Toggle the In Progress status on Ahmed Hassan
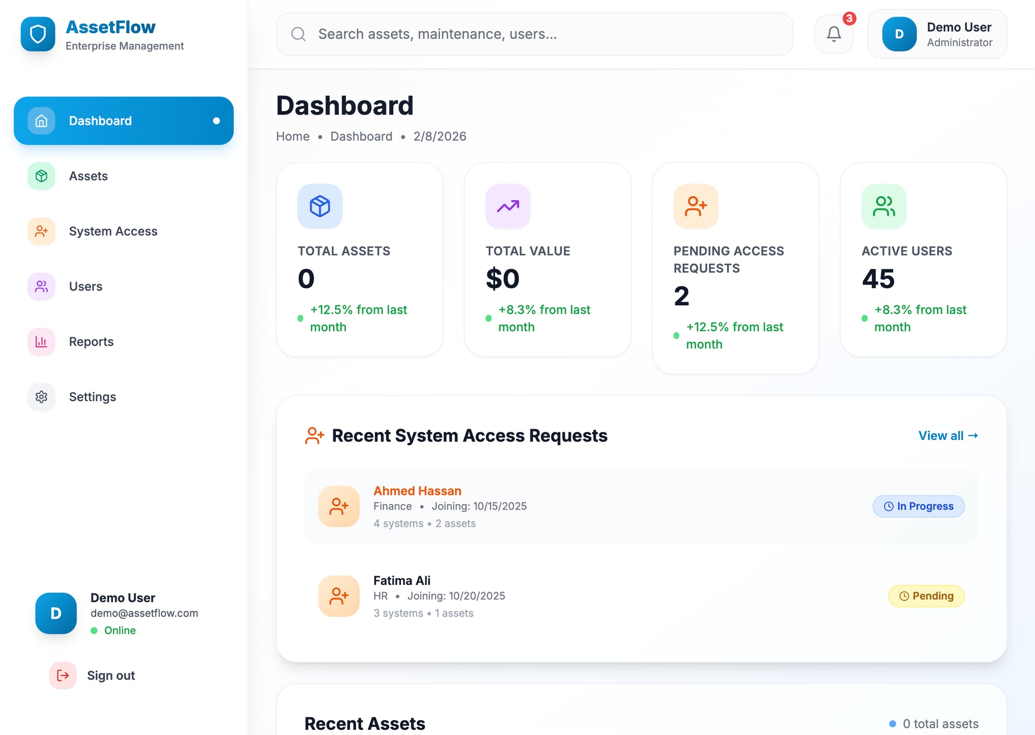 point(919,506)
